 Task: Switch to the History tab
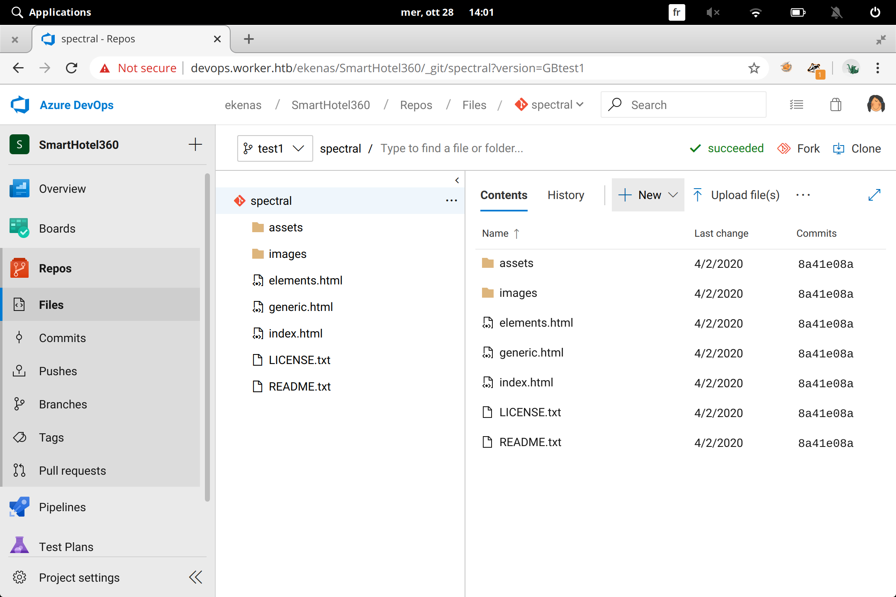point(565,195)
